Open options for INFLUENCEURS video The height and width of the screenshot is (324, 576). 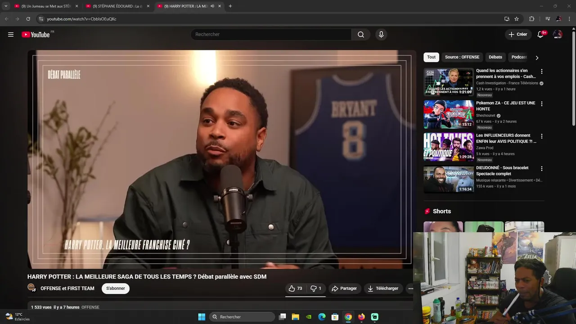[542, 136]
